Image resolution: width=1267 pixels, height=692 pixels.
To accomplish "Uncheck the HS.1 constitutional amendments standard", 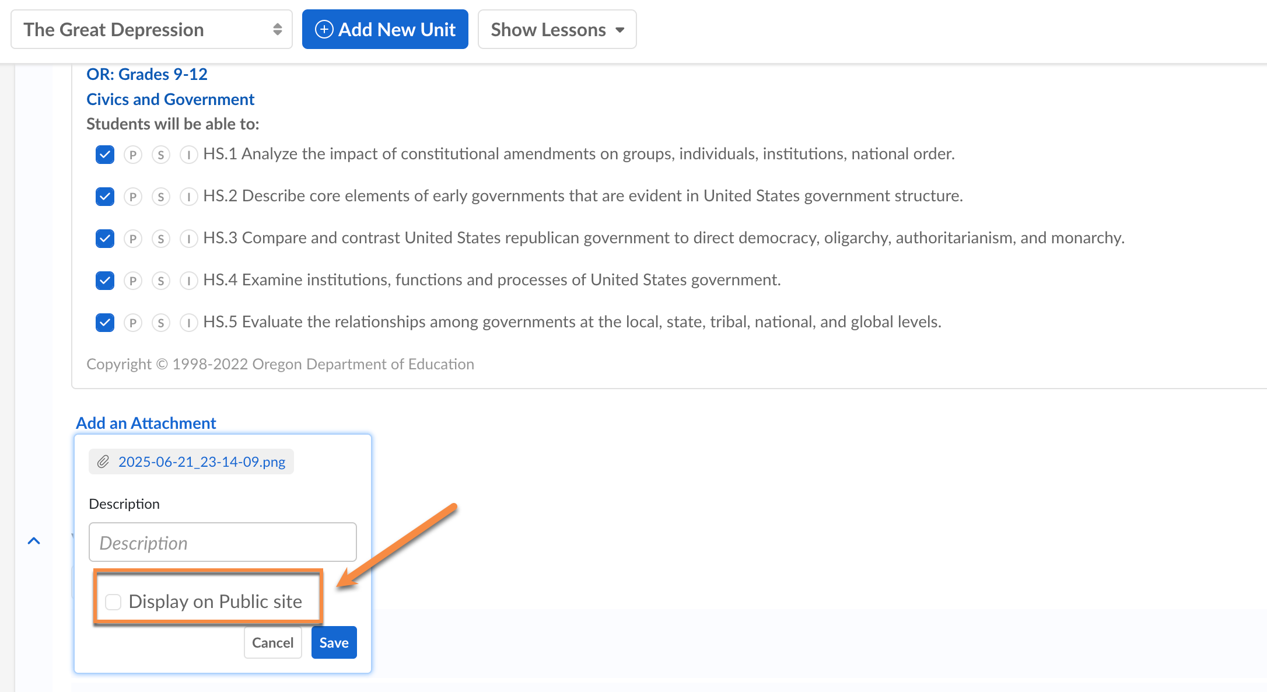I will pyautogui.click(x=105, y=155).
